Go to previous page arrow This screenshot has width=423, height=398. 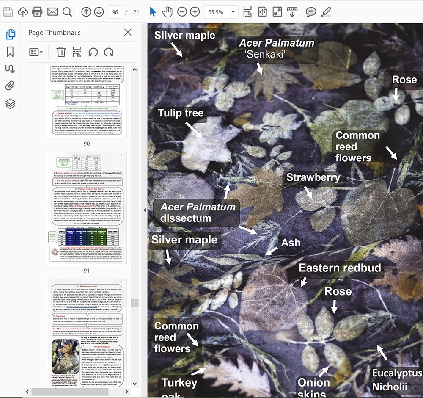(86, 12)
